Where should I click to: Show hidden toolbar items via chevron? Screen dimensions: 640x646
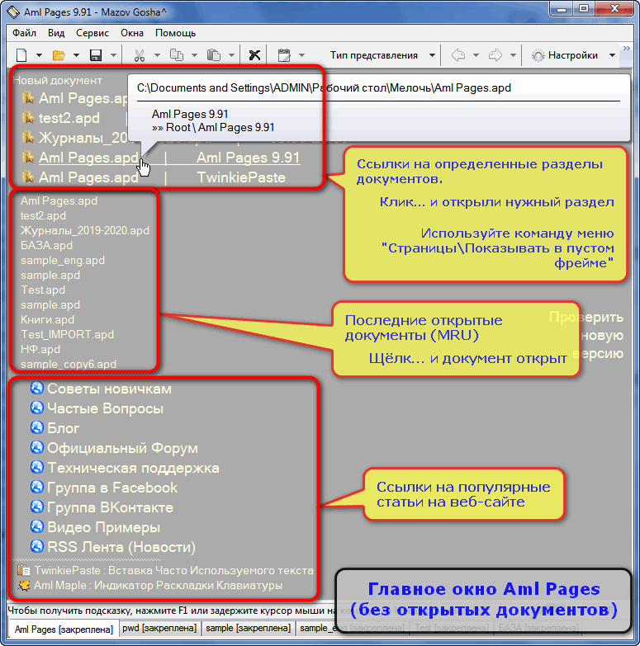point(627,49)
